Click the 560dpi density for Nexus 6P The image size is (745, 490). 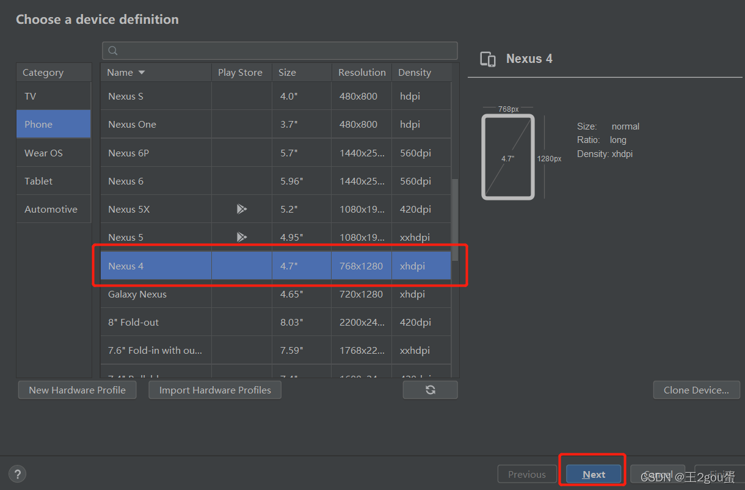pos(421,153)
